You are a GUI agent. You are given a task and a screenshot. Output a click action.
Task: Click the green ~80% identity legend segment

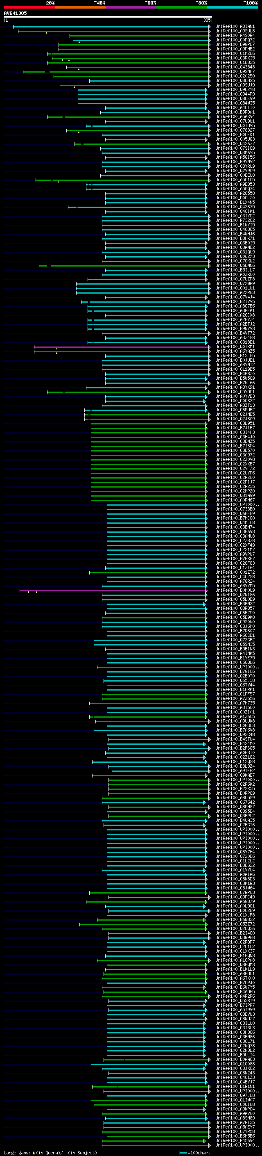pyautogui.click(x=182, y=7)
